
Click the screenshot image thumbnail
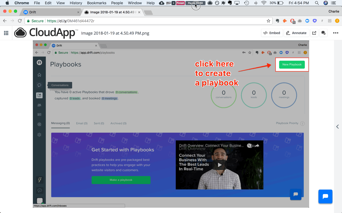pyautogui.click(x=171, y=124)
